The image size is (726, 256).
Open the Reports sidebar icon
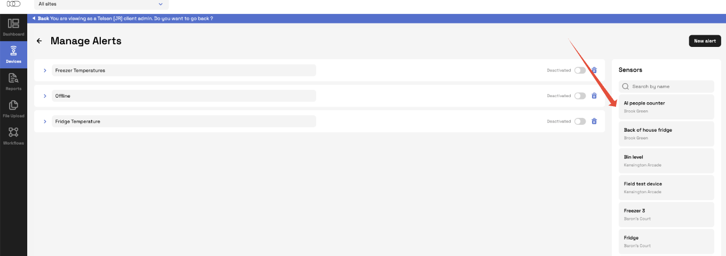point(13,82)
